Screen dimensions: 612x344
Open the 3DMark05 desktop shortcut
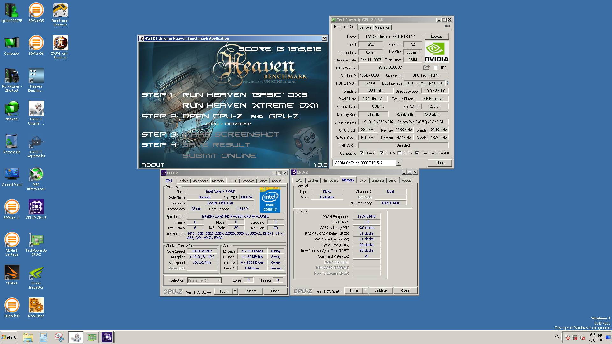click(x=36, y=13)
